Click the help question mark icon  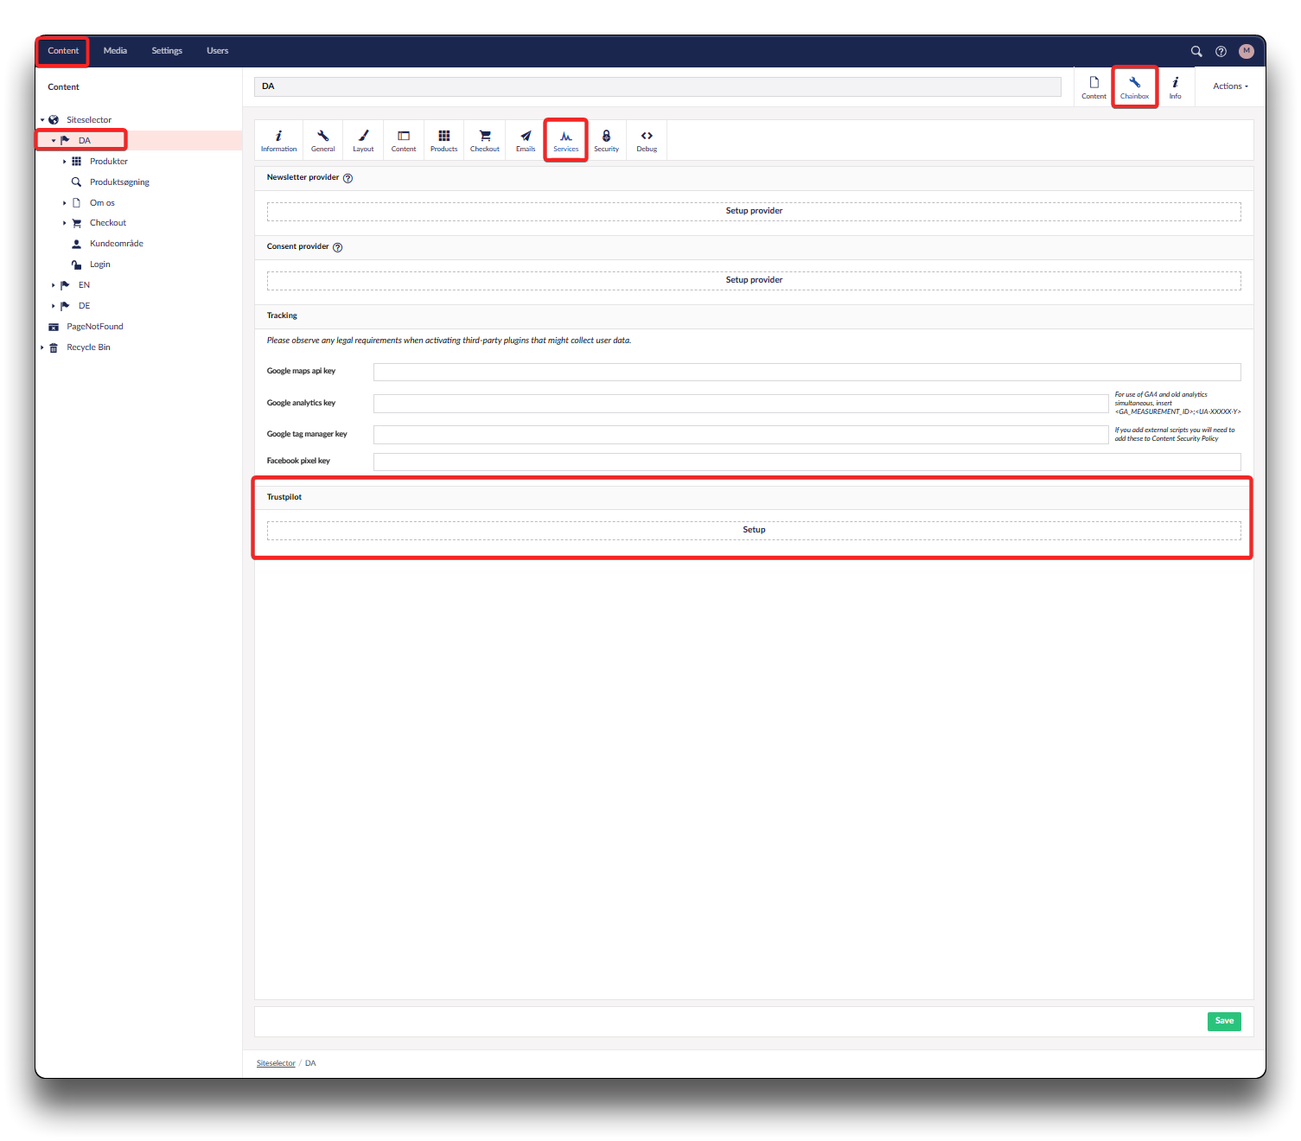point(1221,51)
